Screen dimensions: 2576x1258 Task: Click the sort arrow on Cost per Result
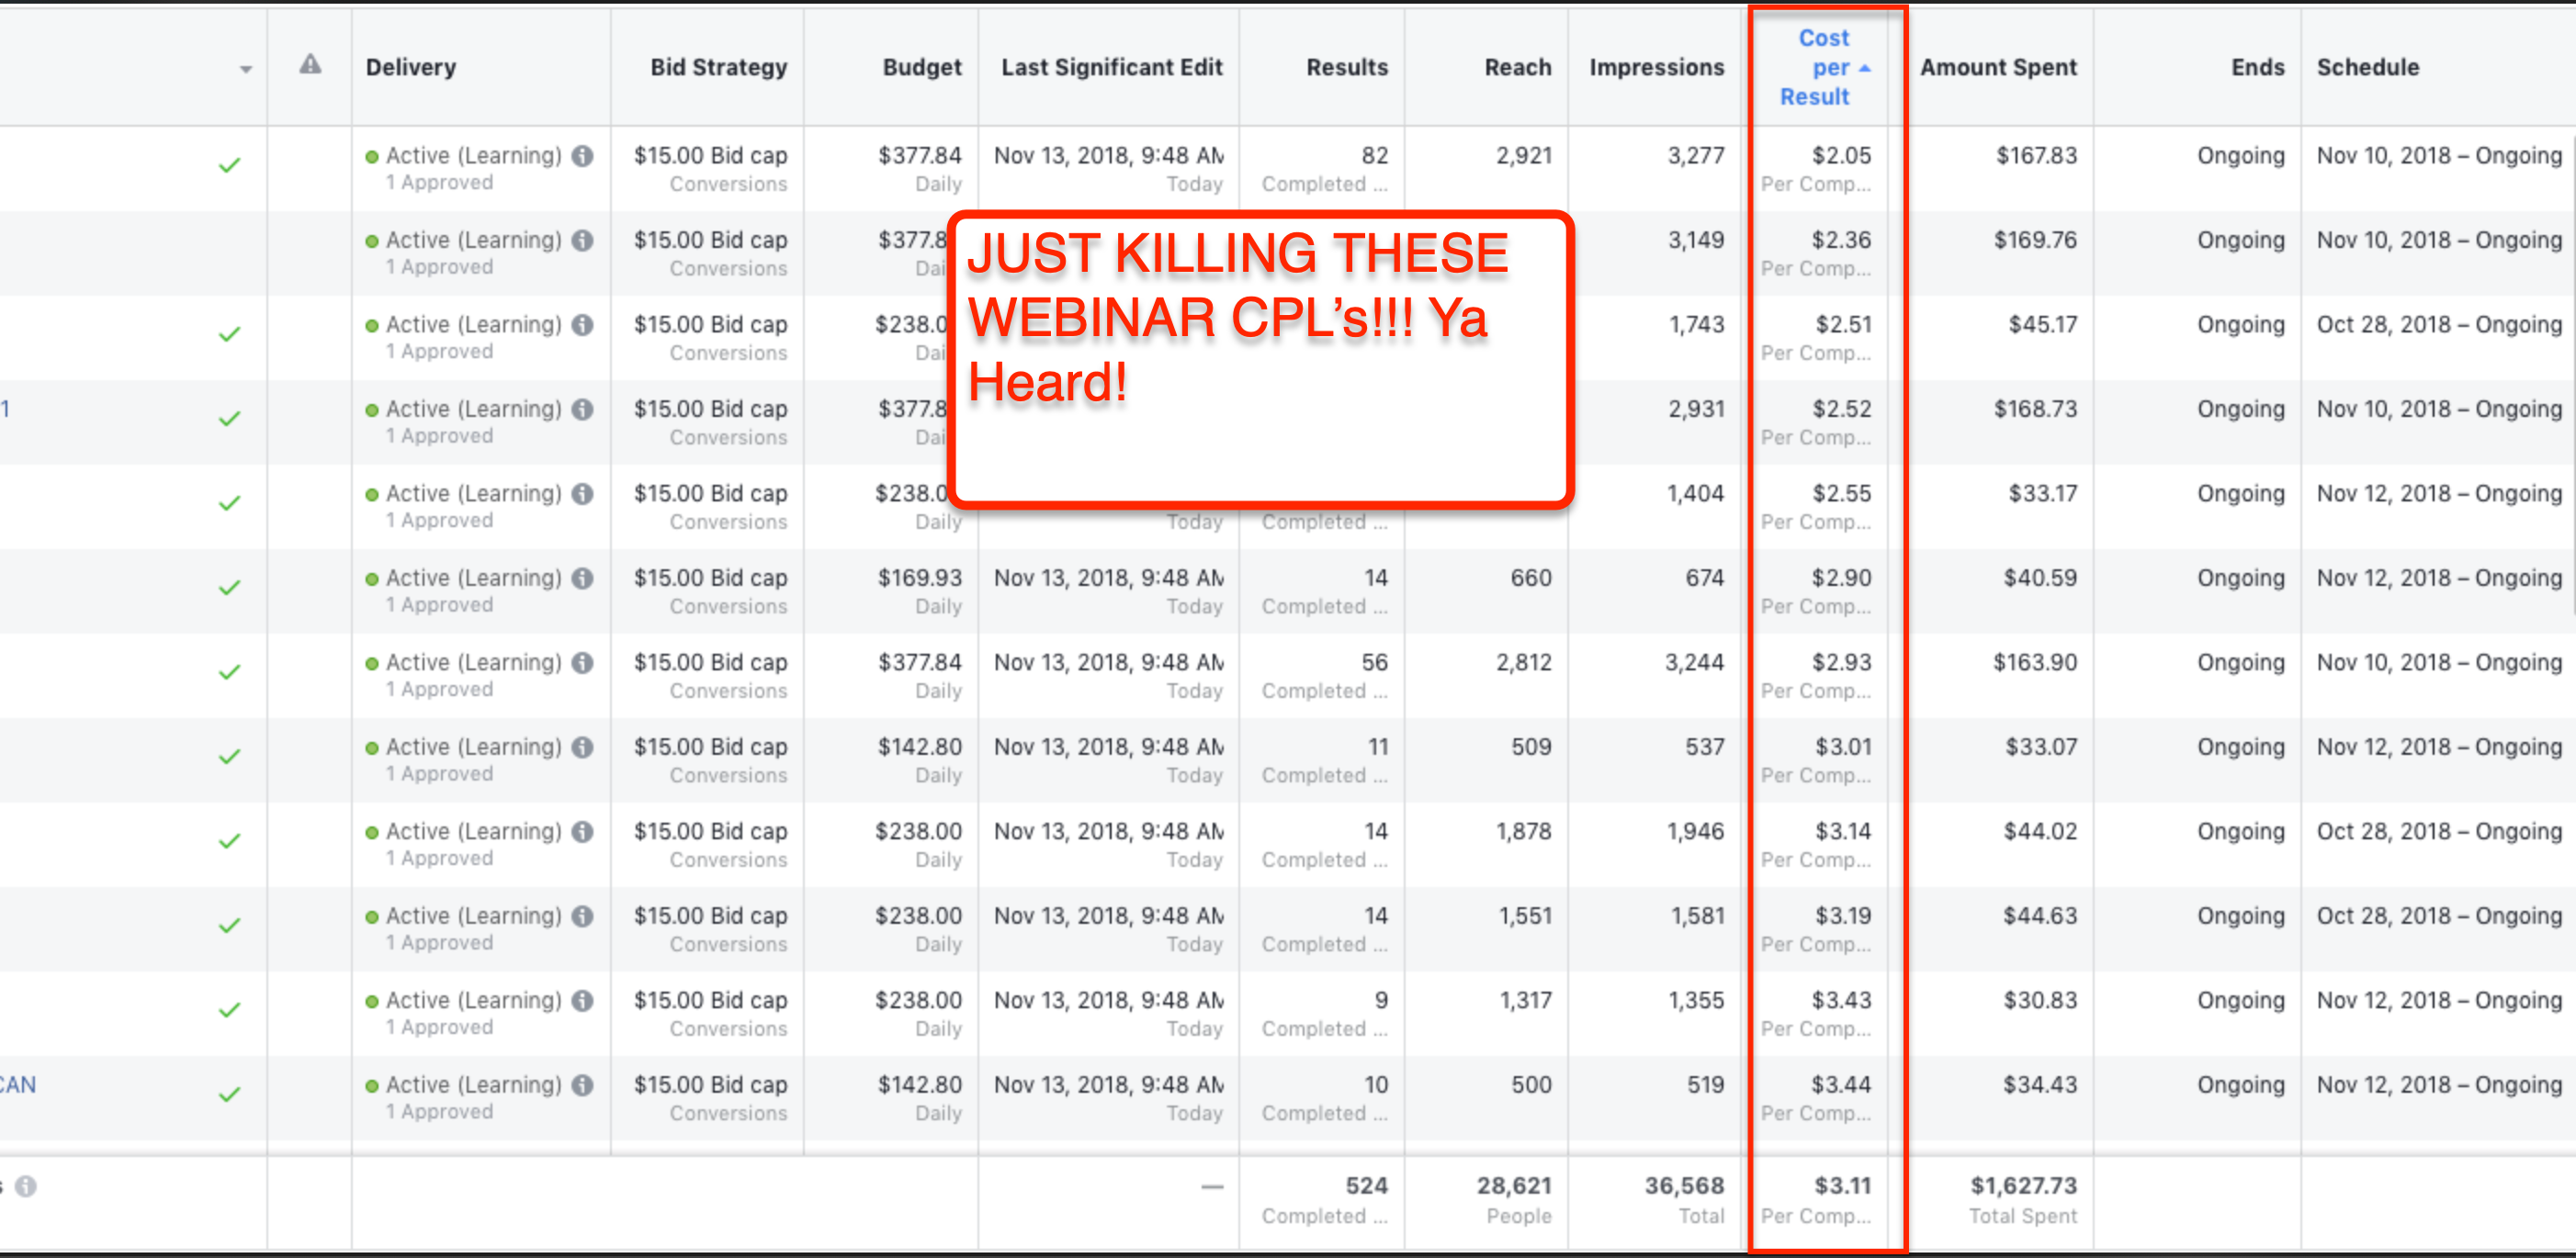pyautogui.click(x=1864, y=68)
